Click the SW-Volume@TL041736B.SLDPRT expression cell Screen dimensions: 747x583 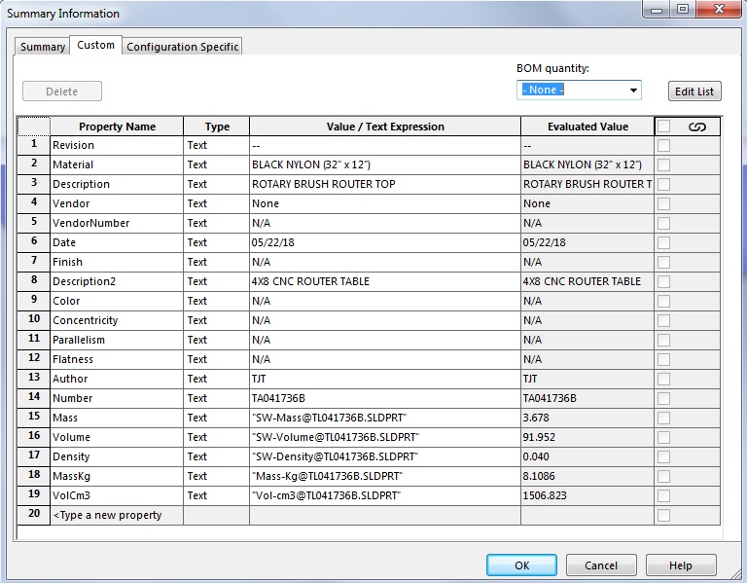[385, 438]
